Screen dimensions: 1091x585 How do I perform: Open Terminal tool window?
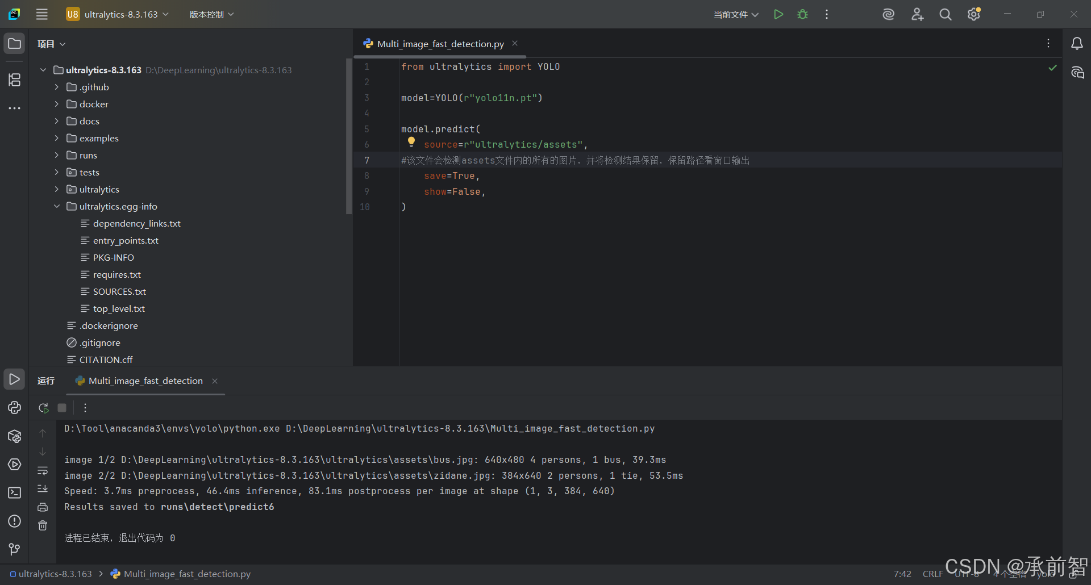tap(14, 492)
